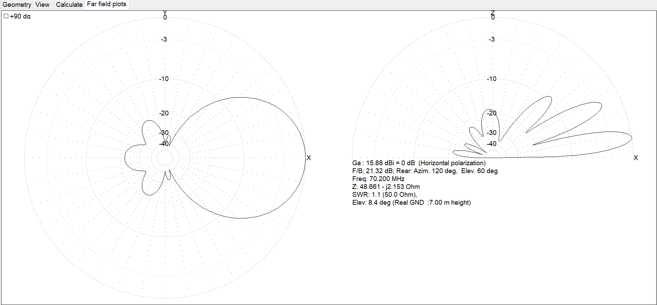The width and height of the screenshot is (657, 305).
Task: Click the X axis label of azimuth plot
Action: point(309,158)
